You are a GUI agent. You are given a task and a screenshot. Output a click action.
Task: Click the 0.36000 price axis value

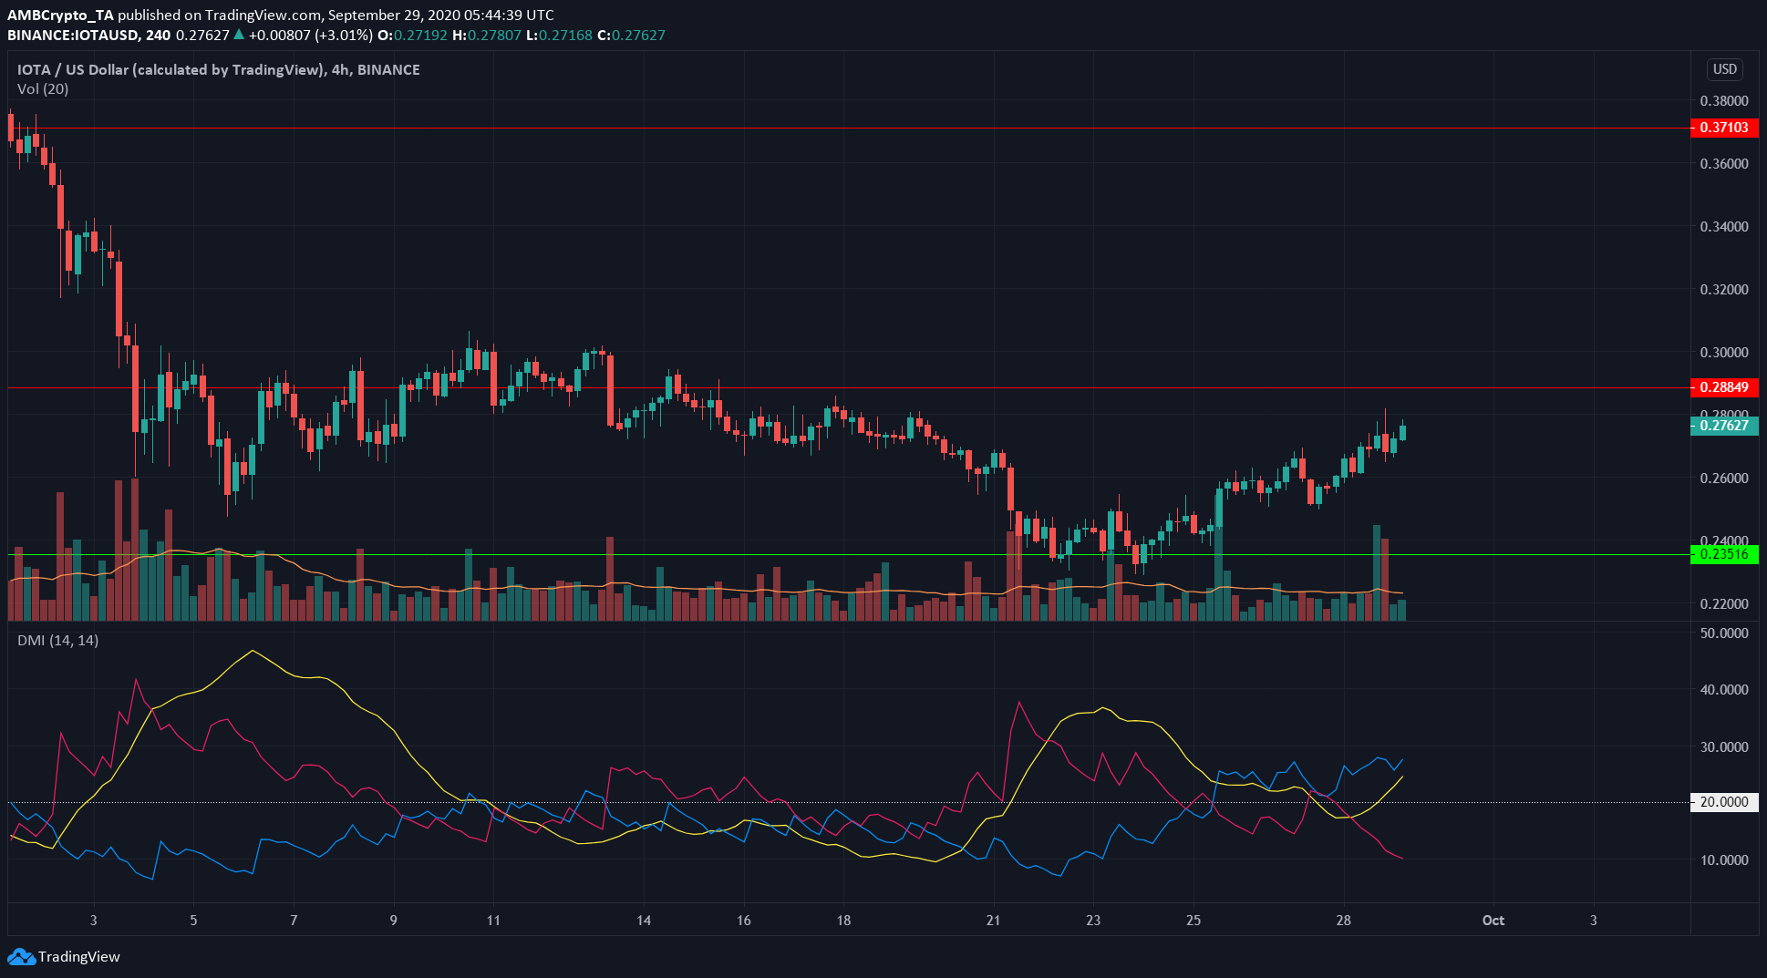pyautogui.click(x=1724, y=163)
